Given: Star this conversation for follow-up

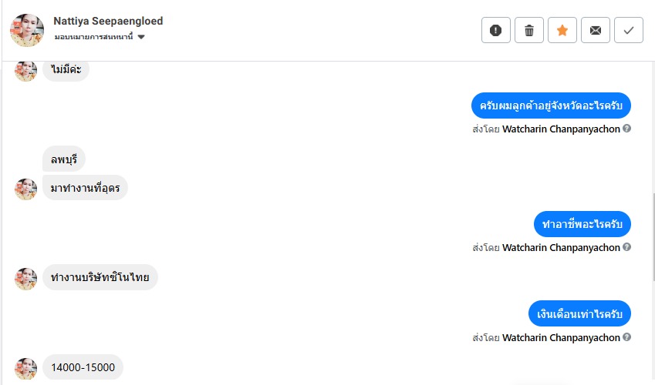Looking at the screenshot, I should click(x=562, y=30).
